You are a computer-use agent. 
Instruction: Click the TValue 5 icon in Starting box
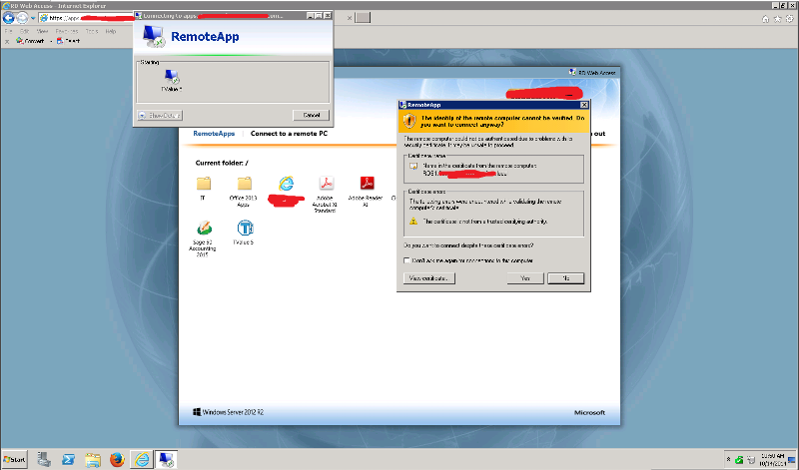click(x=172, y=77)
